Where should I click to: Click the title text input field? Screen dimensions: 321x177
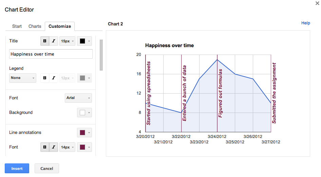[51, 54]
